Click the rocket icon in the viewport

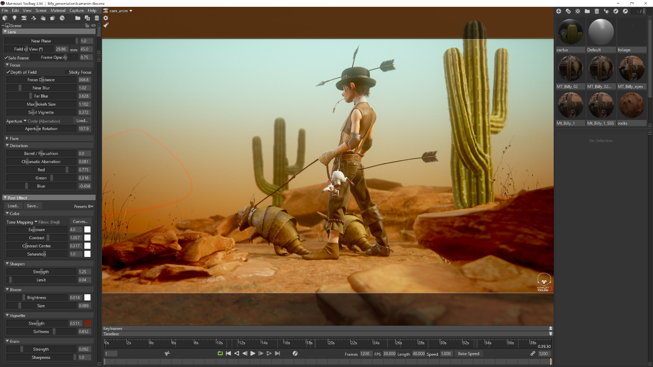(x=106, y=25)
